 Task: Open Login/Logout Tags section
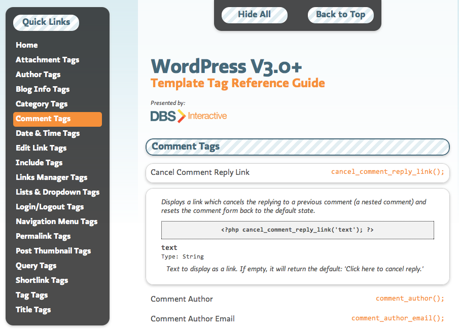coord(50,207)
